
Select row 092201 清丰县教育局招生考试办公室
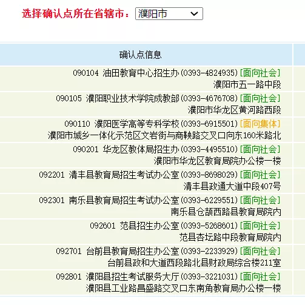point(146,181)
